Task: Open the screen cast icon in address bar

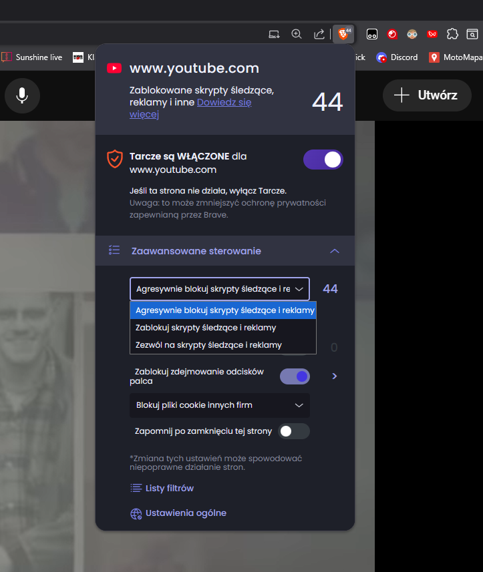Action: pyautogui.click(x=274, y=34)
